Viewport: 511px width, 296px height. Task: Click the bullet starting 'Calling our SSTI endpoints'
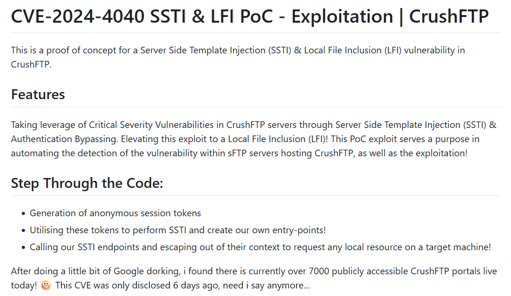point(260,247)
